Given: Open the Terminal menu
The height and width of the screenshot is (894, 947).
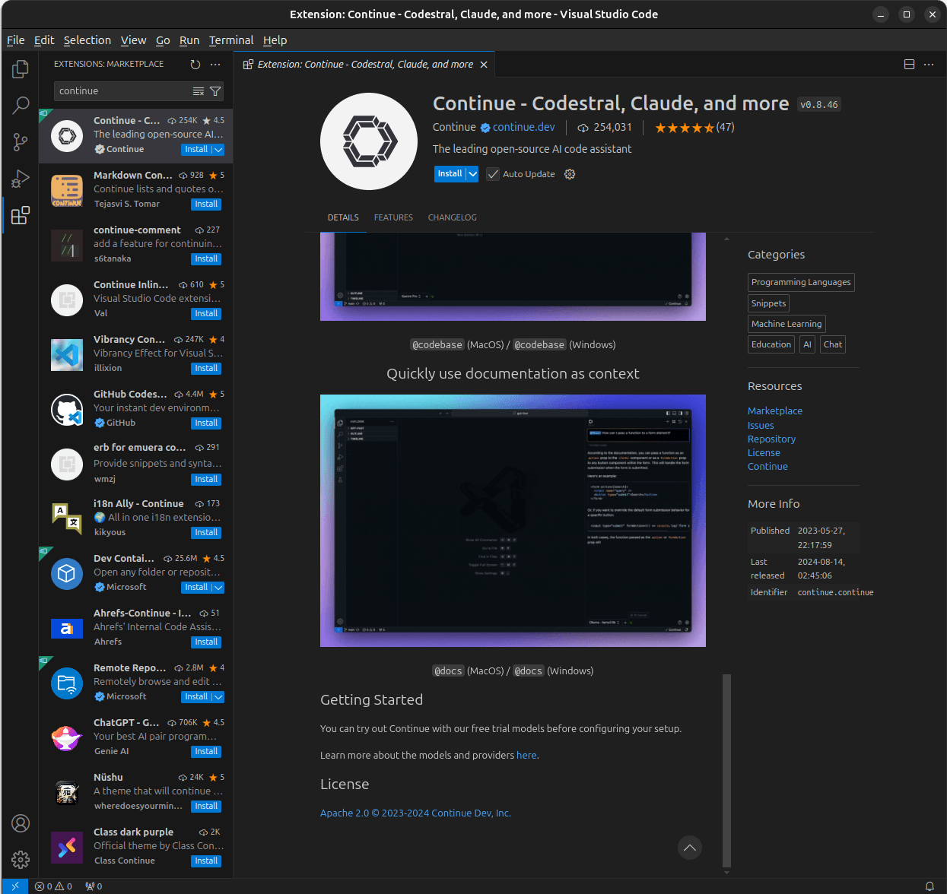Looking at the screenshot, I should click(x=230, y=40).
